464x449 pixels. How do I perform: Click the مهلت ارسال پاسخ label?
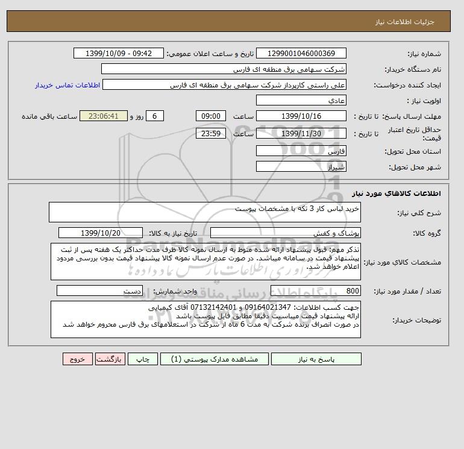tap(412, 116)
